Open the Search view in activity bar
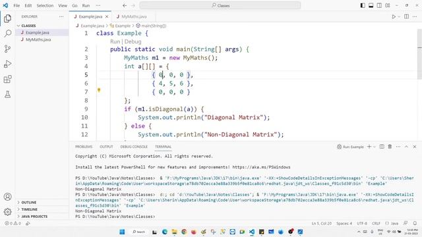Screen dimensions: 422x237 click(7, 34)
